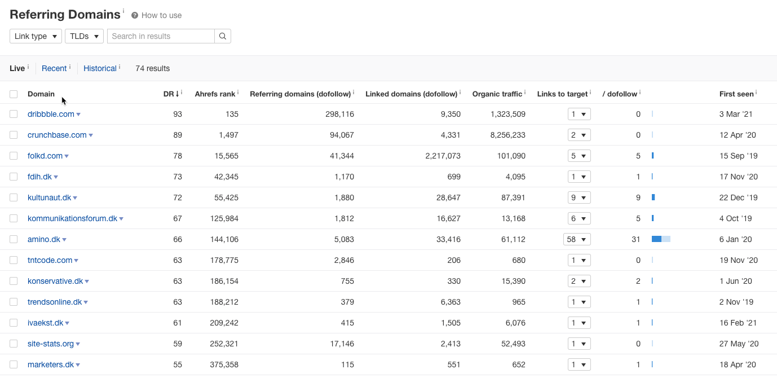This screenshot has height=378, width=777.
Task: Click info icon beside Ahrefs rank header
Action: [238, 92]
